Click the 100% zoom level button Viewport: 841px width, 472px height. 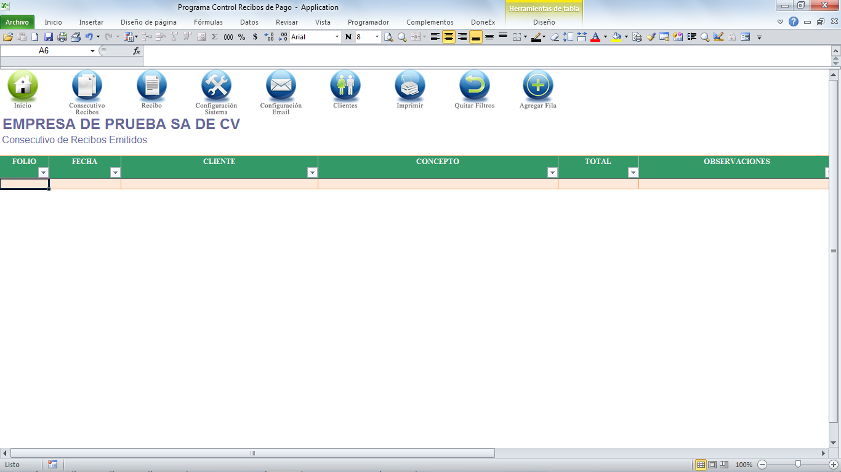[744, 465]
